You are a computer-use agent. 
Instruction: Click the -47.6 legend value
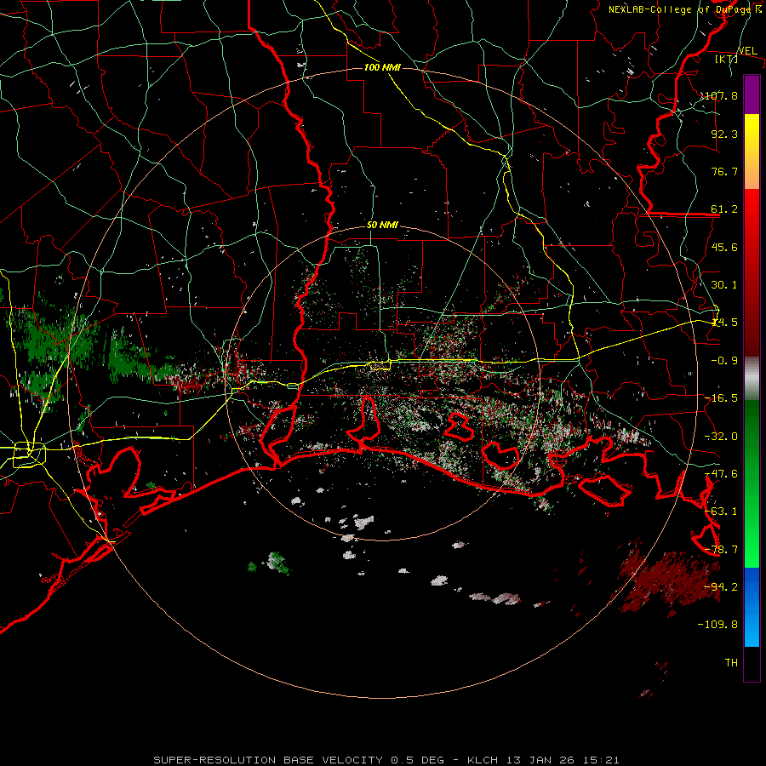(722, 474)
